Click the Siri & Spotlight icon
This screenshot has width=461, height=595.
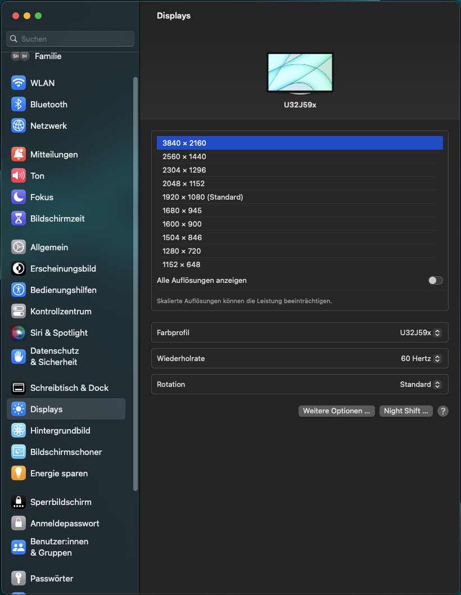18,333
